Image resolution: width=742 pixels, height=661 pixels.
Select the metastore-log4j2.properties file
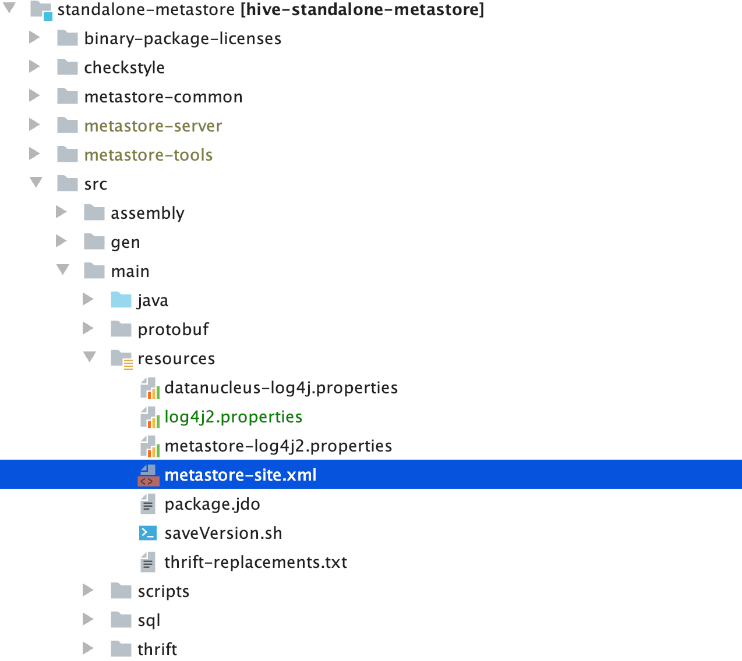tap(278, 445)
